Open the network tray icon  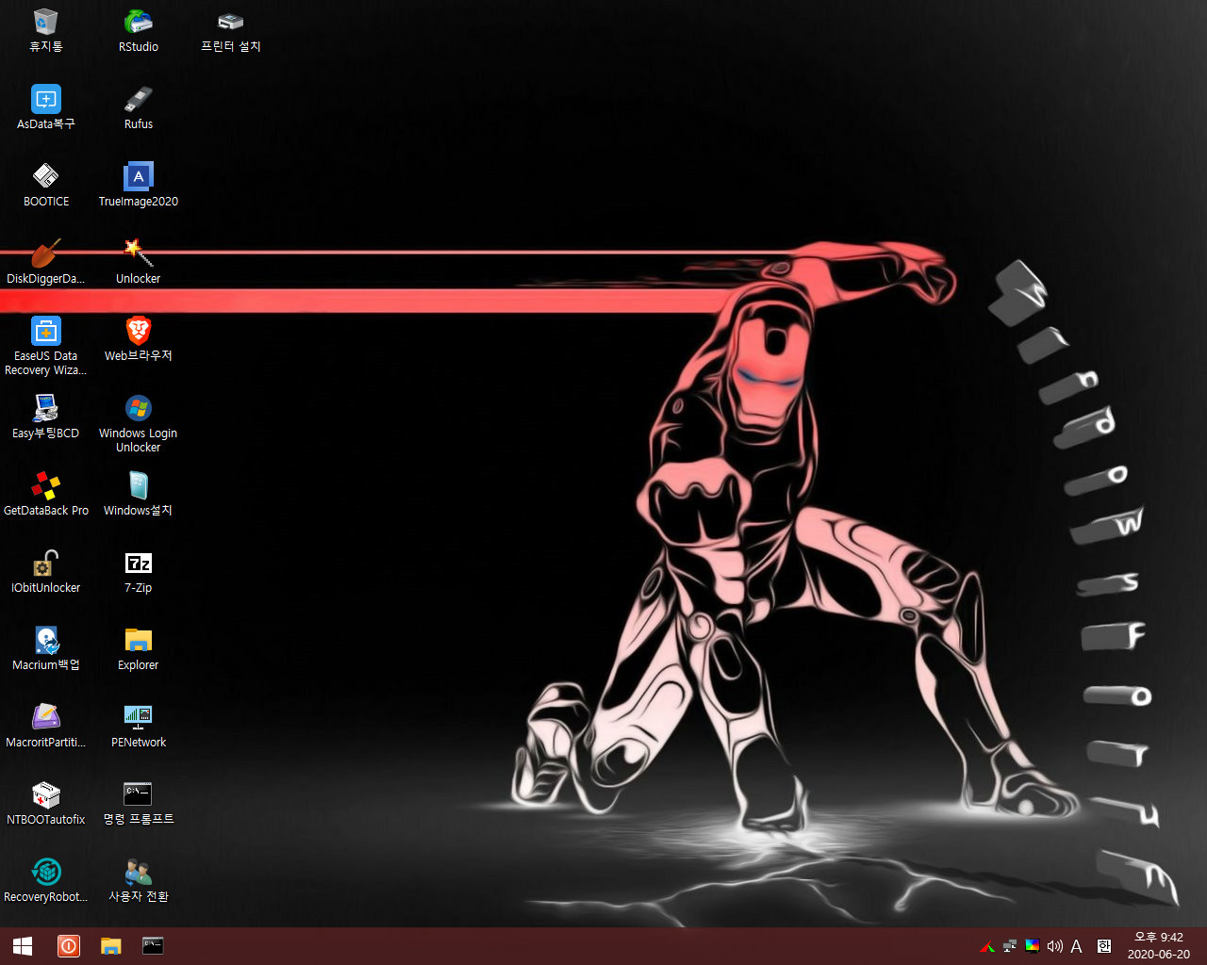[x=1010, y=946]
